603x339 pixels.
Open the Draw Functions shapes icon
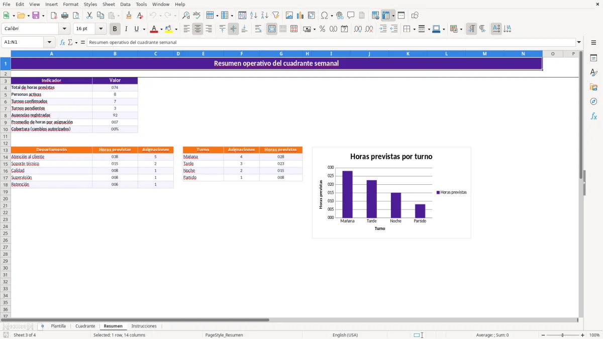click(x=415, y=16)
